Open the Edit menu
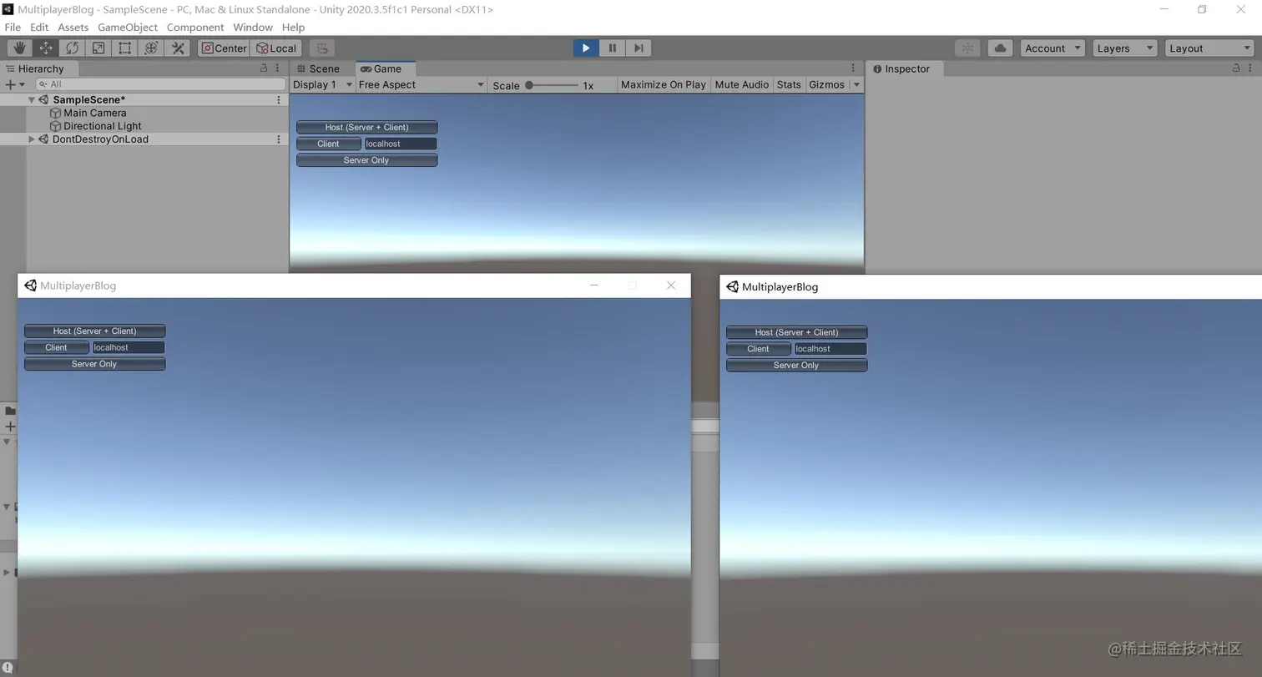This screenshot has height=677, width=1262. pyautogui.click(x=39, y=27)
